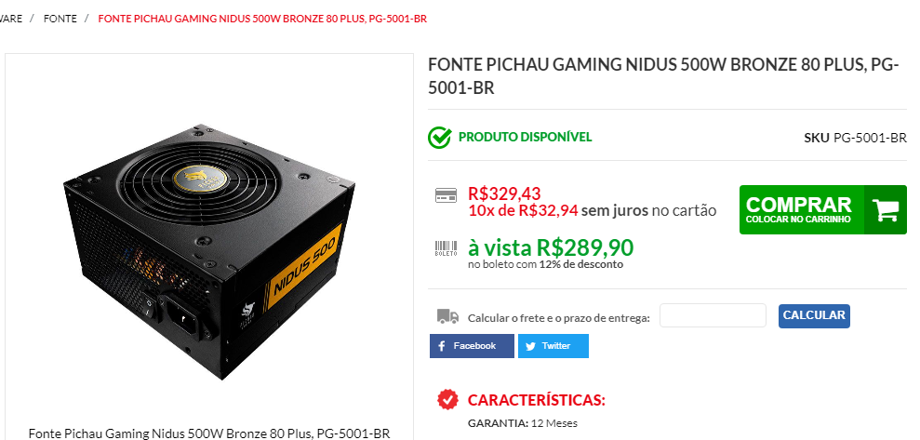Click the Twitter bird icon
Image resolution: width=920 pixels, height=440 pixels.
[530, 346]
